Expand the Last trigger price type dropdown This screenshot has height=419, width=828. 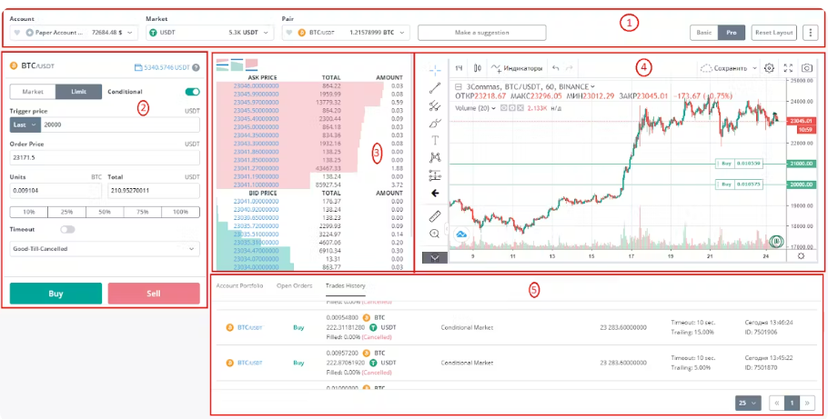25,125
